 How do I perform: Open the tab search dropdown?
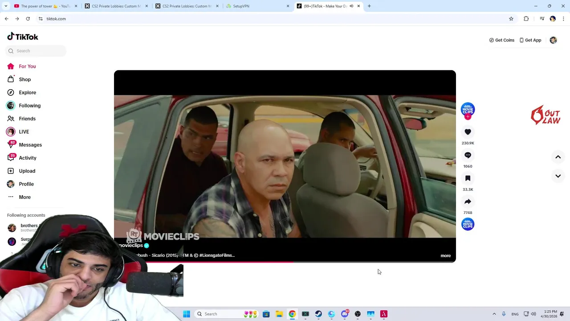[5, 6]
